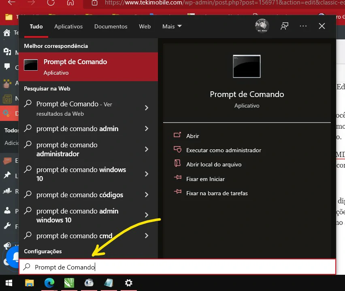345x291 pixels.
Task: Select 'Prompt de Comando - Ver resultados da Web'
Action: coord(74,108)
